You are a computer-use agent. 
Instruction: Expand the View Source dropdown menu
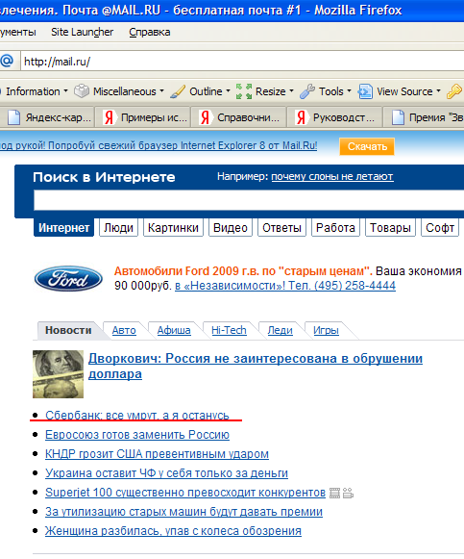438,91
